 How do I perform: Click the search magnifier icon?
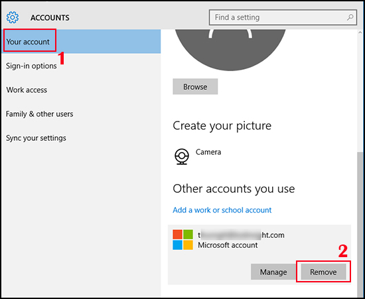coord(350,17)
